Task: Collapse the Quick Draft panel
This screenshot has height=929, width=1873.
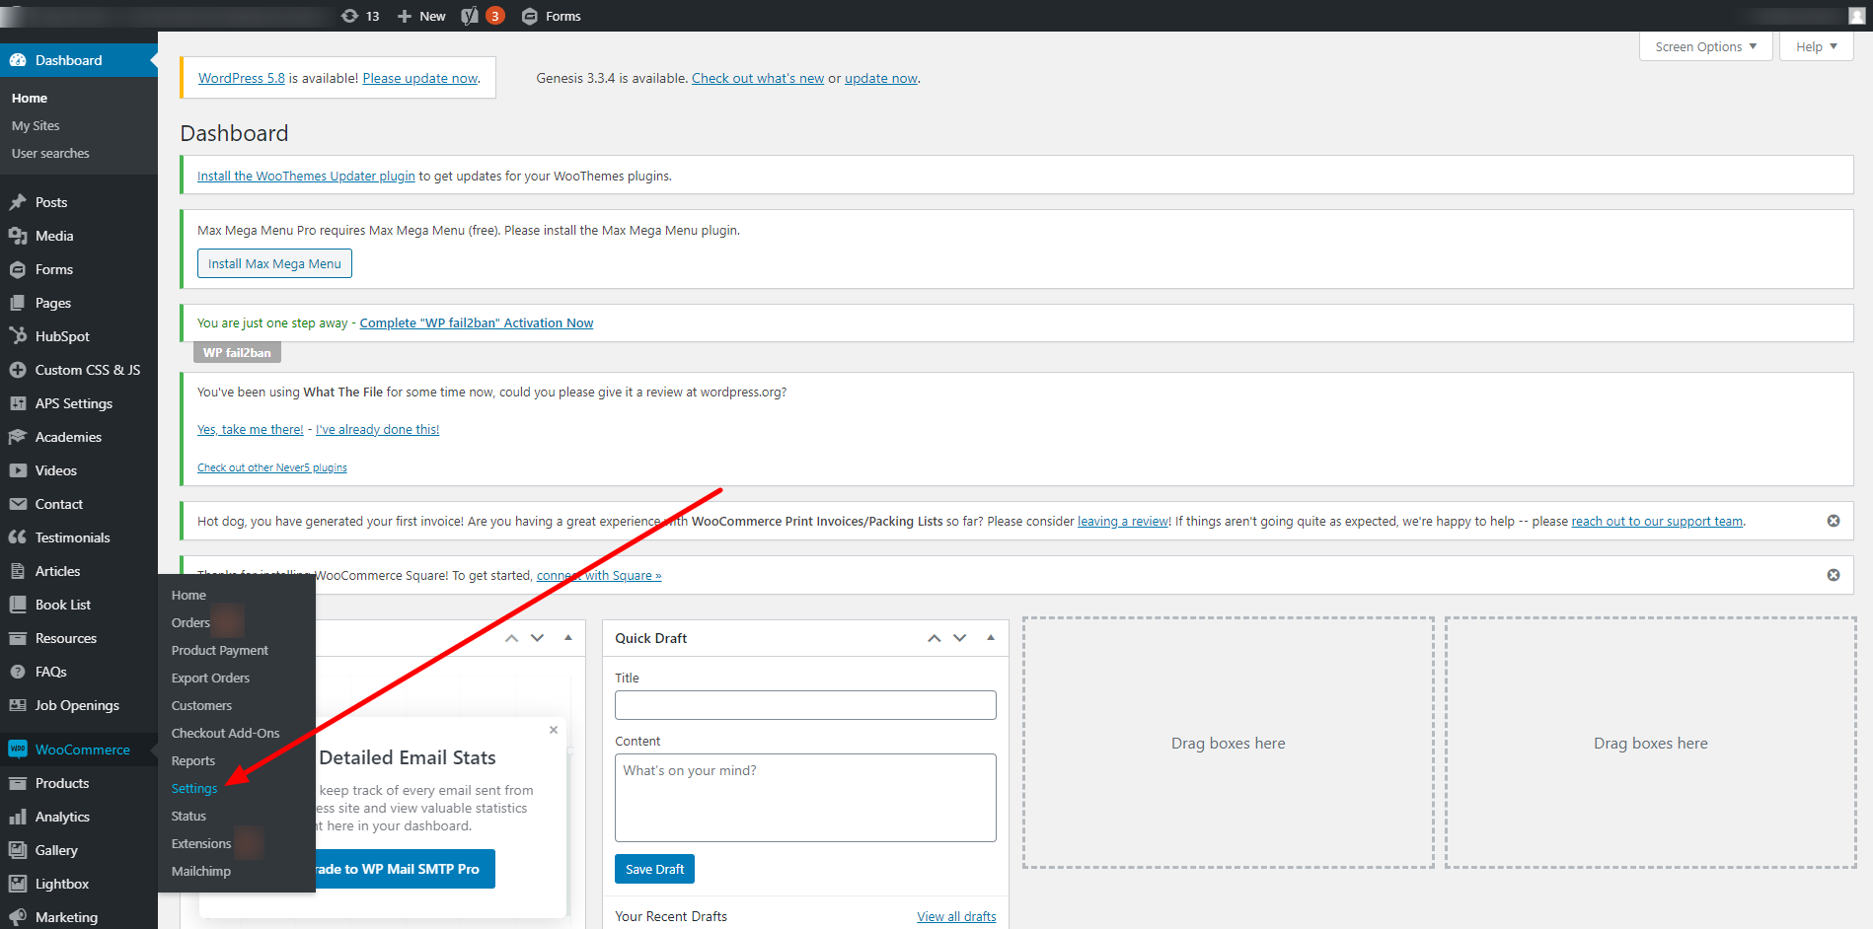Action: (x=991, y=638)
